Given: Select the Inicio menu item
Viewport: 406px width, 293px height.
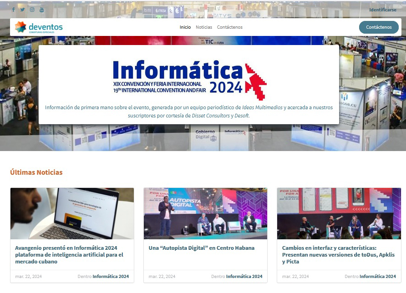Looking at the screenshot, I should (x=185, y=27).
